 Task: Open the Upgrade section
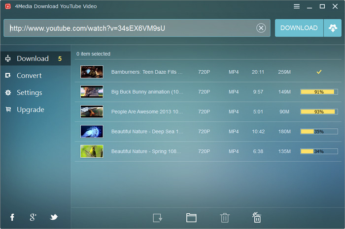click(x=31, y=110)
